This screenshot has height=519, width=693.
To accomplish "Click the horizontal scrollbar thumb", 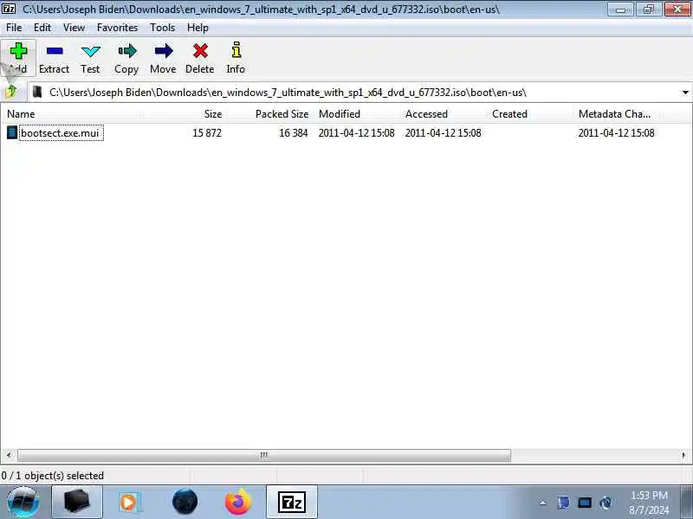I will (264, 455).
